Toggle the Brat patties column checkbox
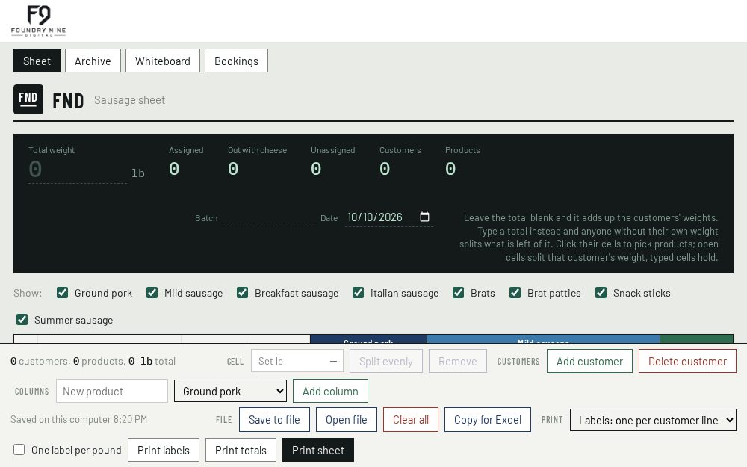The height and width of the screenshot is (467, 747). click(x=515, y=293)
